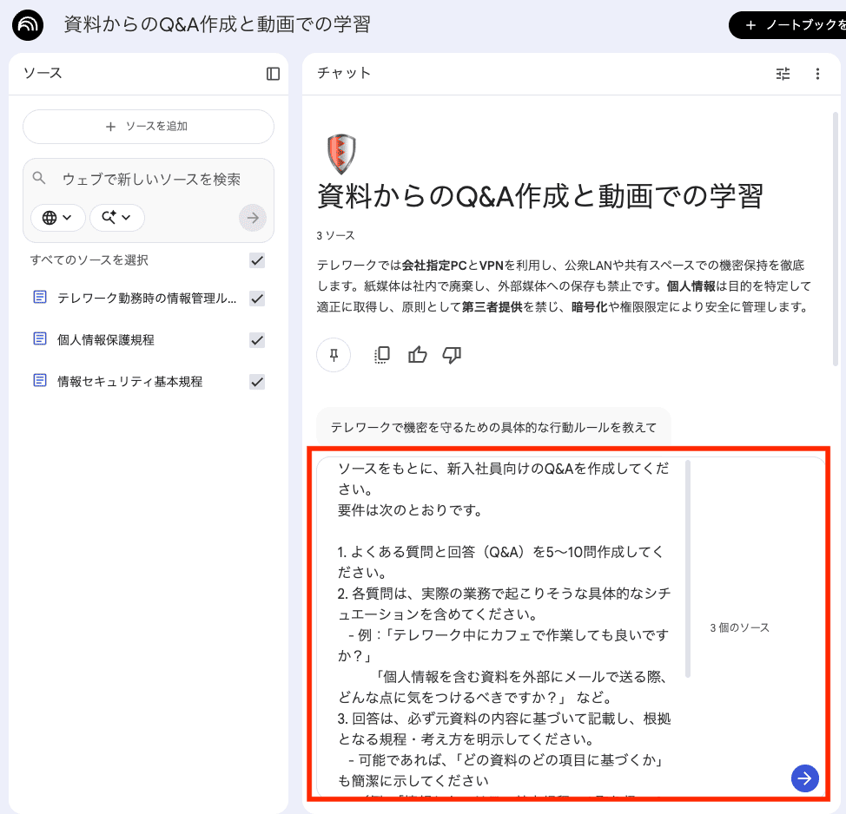The width and height of the screenshot is (846, 814).
Task: Open chat more options menu
Action: click(x=817, y=74)
